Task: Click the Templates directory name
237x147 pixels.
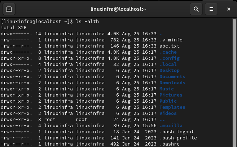Action: pyautogui.click(x=172, y=107)
